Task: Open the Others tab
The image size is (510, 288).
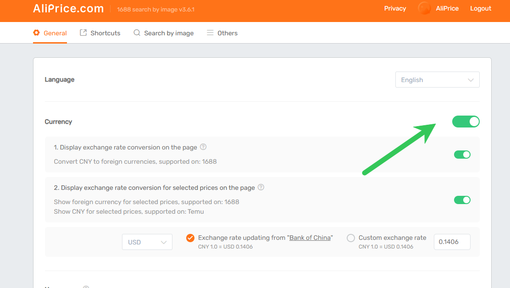Action: click(x=227, y=33)
